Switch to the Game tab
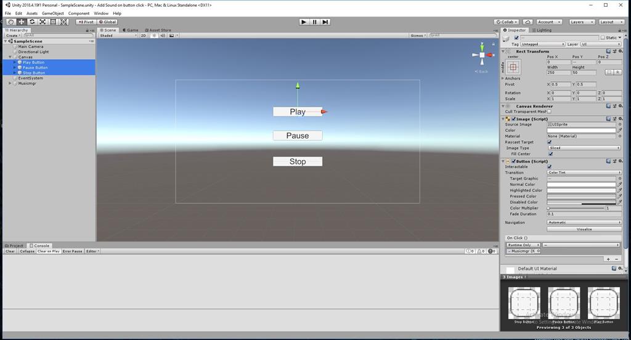The height and width of the screenshot is (340, 631). click(x=131, y=30)
